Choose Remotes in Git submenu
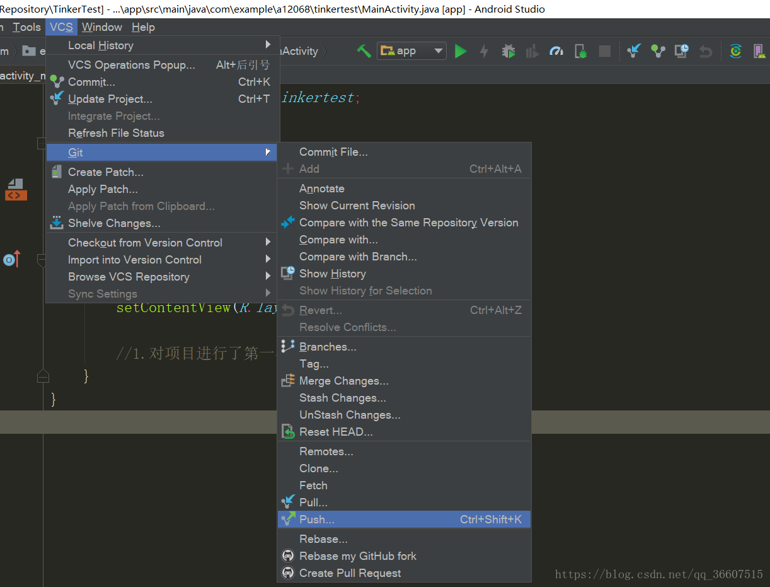770x587 pixels. [405, 451]
